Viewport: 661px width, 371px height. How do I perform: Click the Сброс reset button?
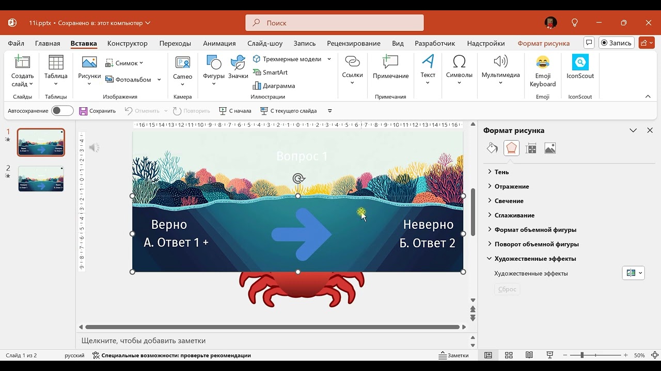[x=507, y=289]
